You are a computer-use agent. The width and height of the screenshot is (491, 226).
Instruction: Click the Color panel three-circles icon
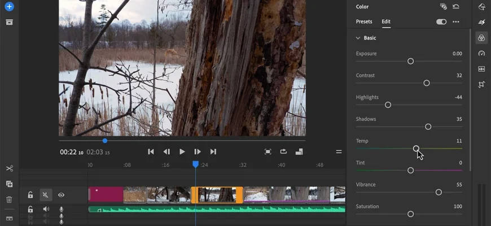pos(481,38)
